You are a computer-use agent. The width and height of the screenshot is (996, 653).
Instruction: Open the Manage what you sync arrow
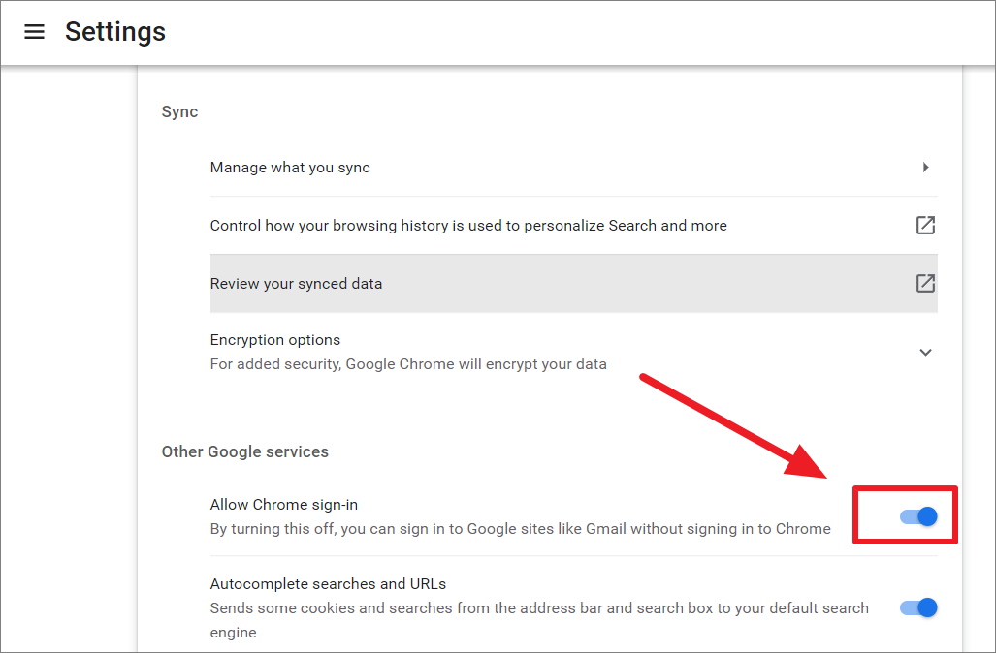click(925, 167)
